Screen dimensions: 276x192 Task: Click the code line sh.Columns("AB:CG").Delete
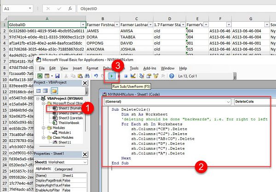(163, 139)
